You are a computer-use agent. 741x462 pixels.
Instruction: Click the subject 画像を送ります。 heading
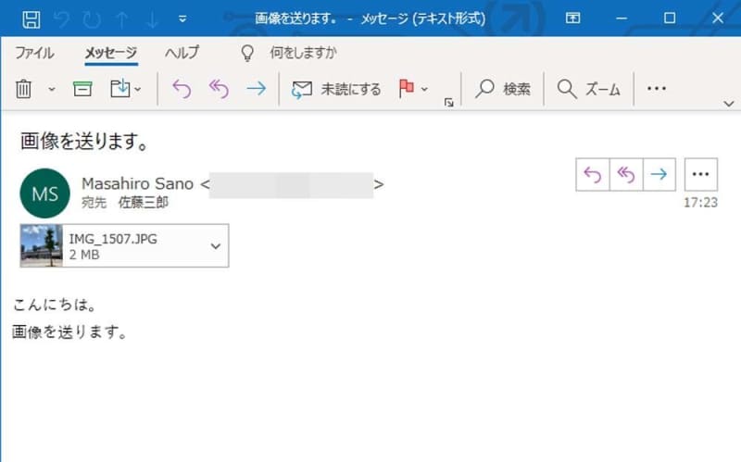point(85,142)
